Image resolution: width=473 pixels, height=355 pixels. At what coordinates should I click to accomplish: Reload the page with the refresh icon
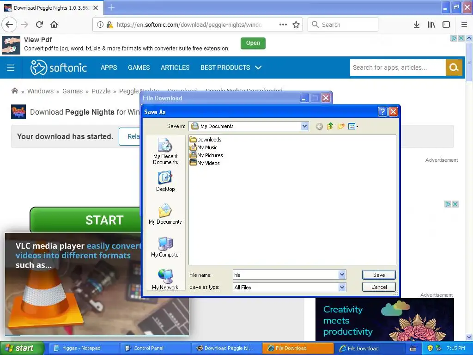tap(40, 25)
